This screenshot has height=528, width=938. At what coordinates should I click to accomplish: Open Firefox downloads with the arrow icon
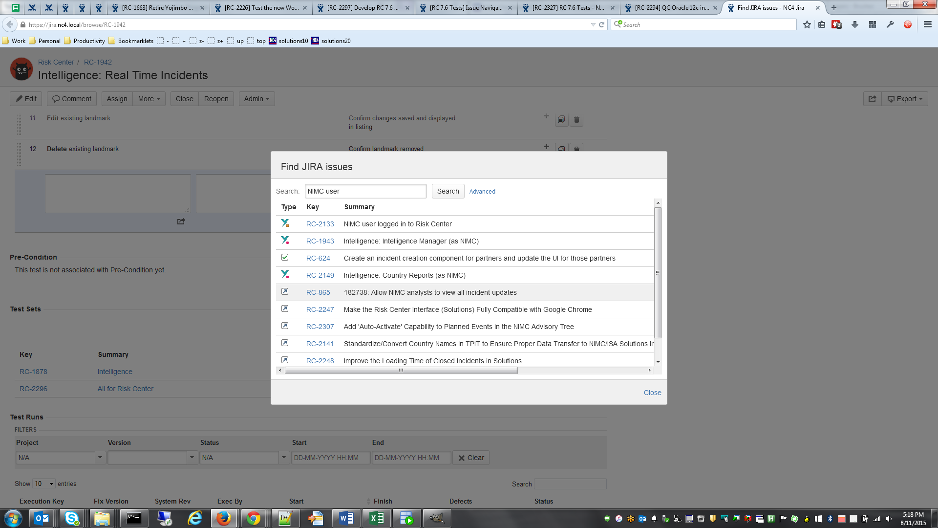click(855, 24)
